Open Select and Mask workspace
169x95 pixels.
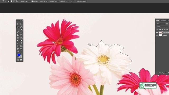(x=82, y=1)
